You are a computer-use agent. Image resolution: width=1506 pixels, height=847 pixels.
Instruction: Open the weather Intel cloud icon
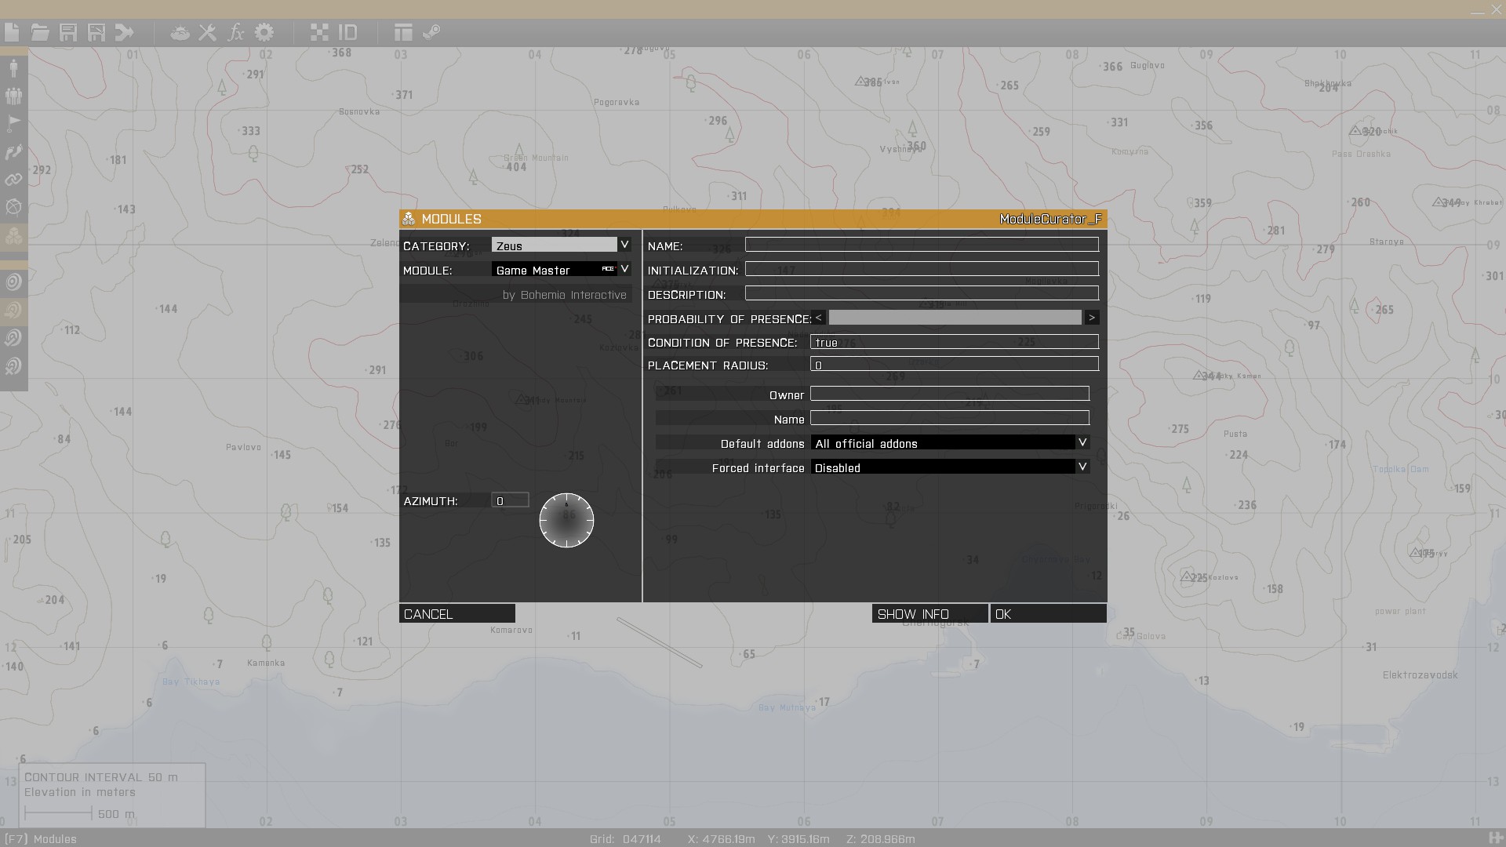pos(180,33)
